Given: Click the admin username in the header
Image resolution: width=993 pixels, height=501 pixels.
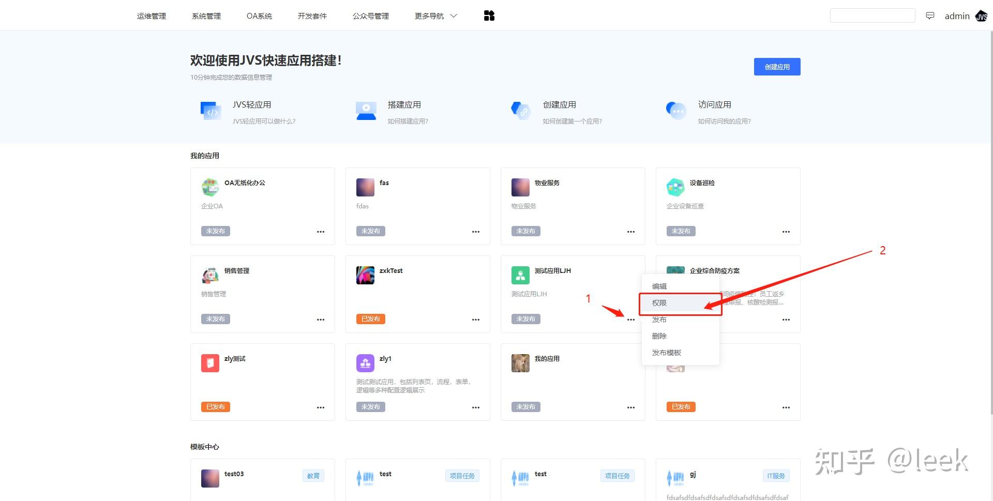Looking at the screenshot, I should [957, 16].
